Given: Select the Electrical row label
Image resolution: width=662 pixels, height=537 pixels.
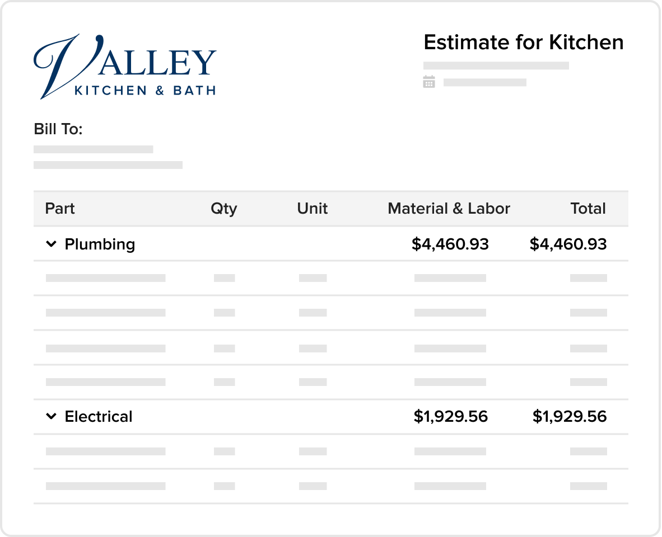Looking at the screenshot, I should [x=99, y=416].
